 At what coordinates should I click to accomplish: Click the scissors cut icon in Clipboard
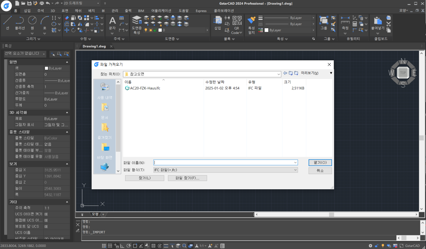tap(389, 24)
